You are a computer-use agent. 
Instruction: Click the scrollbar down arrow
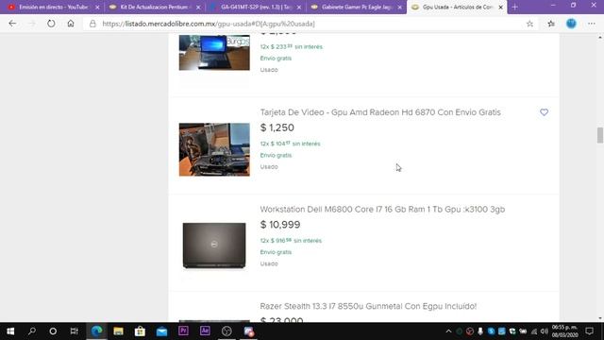tap(600, 318)
